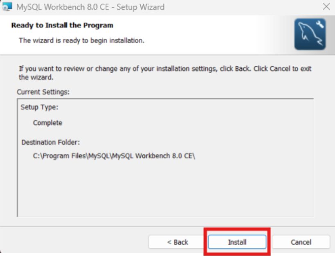The image size is (335, 256).
Task: Click the wrench symbol on the logo
Action: click(x=319, y=25)
